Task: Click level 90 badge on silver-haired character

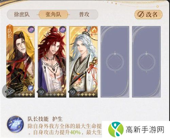Action: click(72, 92)
